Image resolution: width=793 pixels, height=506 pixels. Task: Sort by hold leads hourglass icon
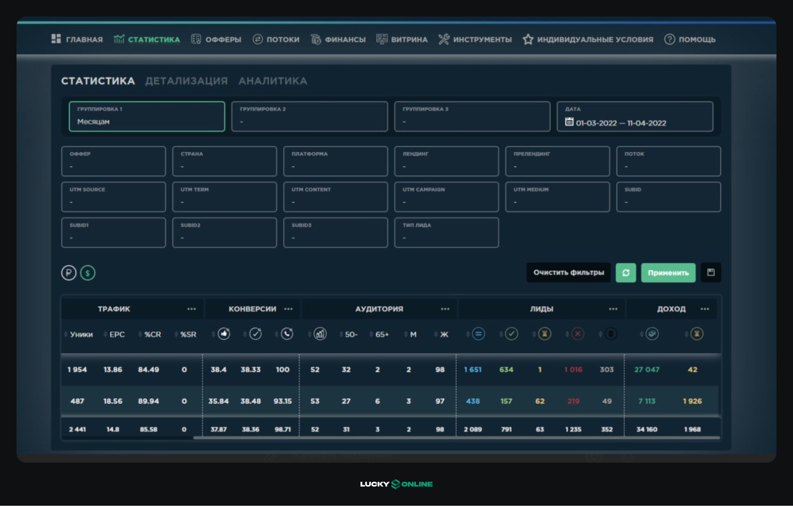[544, 334]
